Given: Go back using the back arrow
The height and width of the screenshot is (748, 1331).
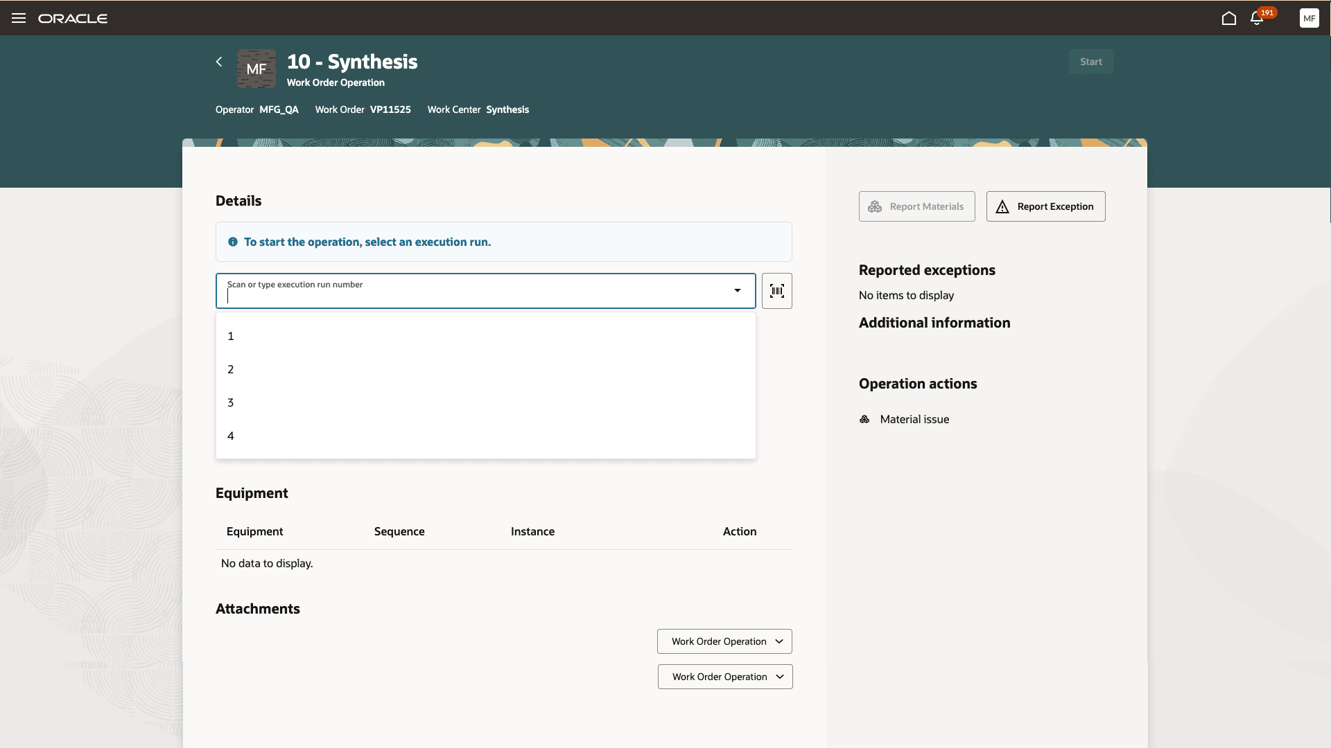Looking at the screenshot, I should coord(218,62).
